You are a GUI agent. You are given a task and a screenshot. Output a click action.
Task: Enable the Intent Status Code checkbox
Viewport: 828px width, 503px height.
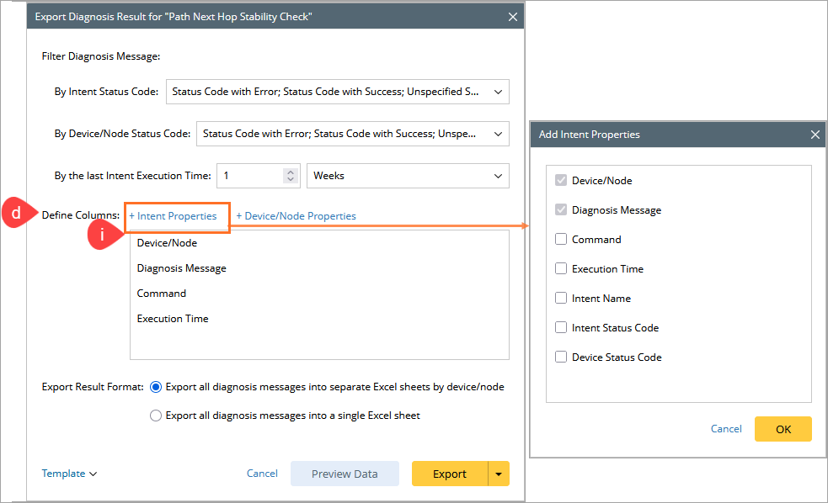tap(561, 328)
